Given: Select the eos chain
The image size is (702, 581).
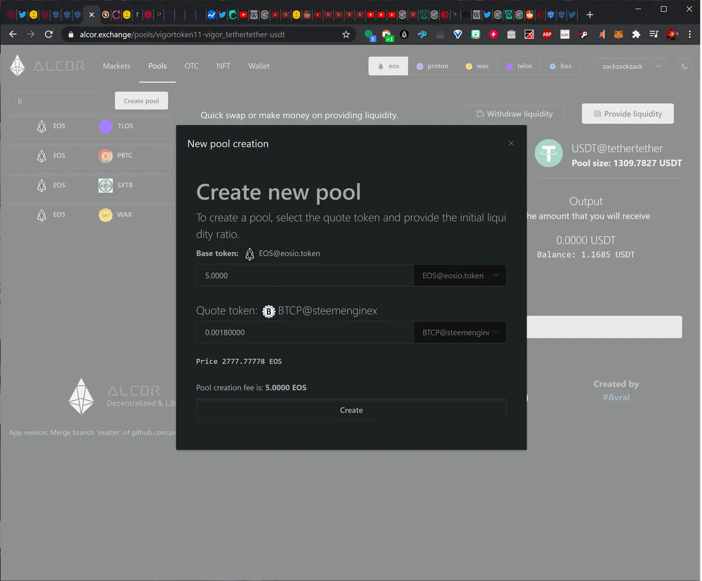Looking at the screenshot, I should tap(388, 66).
